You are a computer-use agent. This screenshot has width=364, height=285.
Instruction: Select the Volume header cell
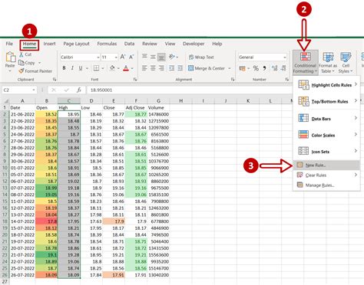(158, 107)
